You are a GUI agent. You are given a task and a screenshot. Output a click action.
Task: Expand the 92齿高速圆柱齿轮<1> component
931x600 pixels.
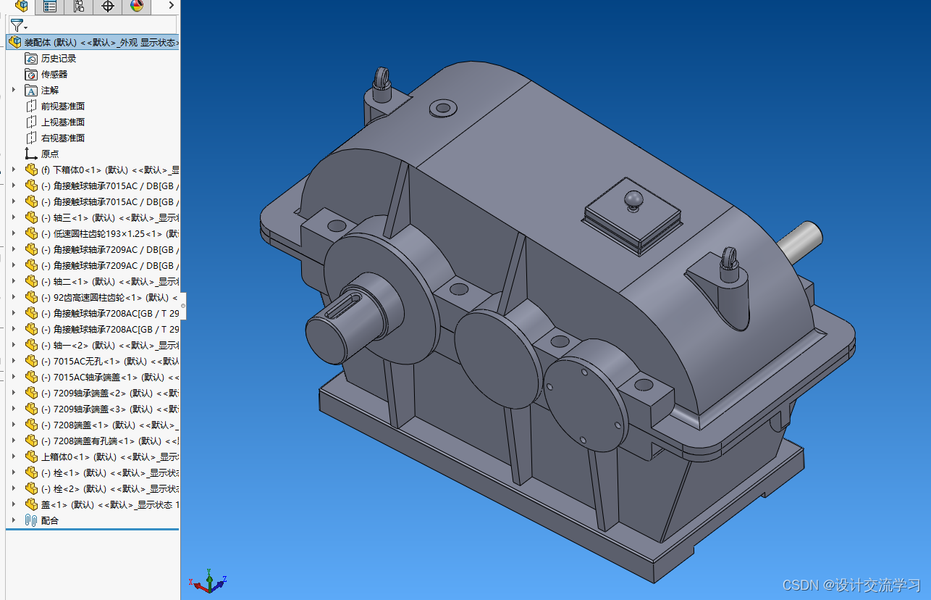coord(13,297)
